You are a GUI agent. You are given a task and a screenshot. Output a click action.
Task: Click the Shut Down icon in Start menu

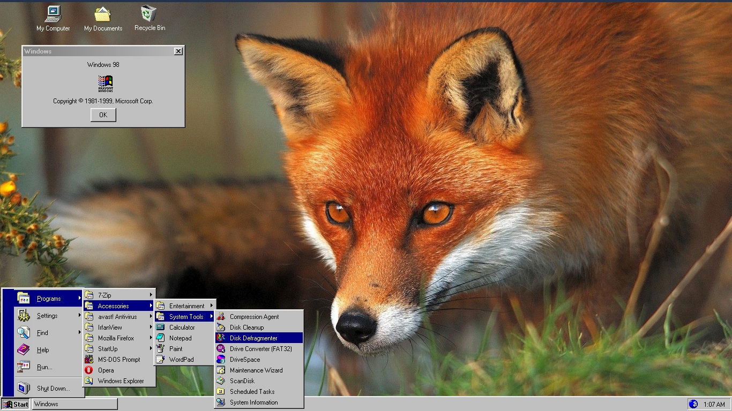[24, 389]
